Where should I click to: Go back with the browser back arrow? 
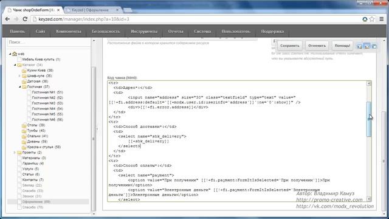pyautogui.click(x=7, y=19)
